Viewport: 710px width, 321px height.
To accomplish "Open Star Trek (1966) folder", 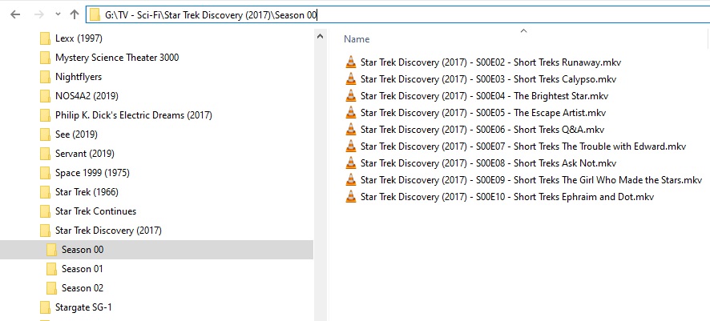I will coord(87,192).
